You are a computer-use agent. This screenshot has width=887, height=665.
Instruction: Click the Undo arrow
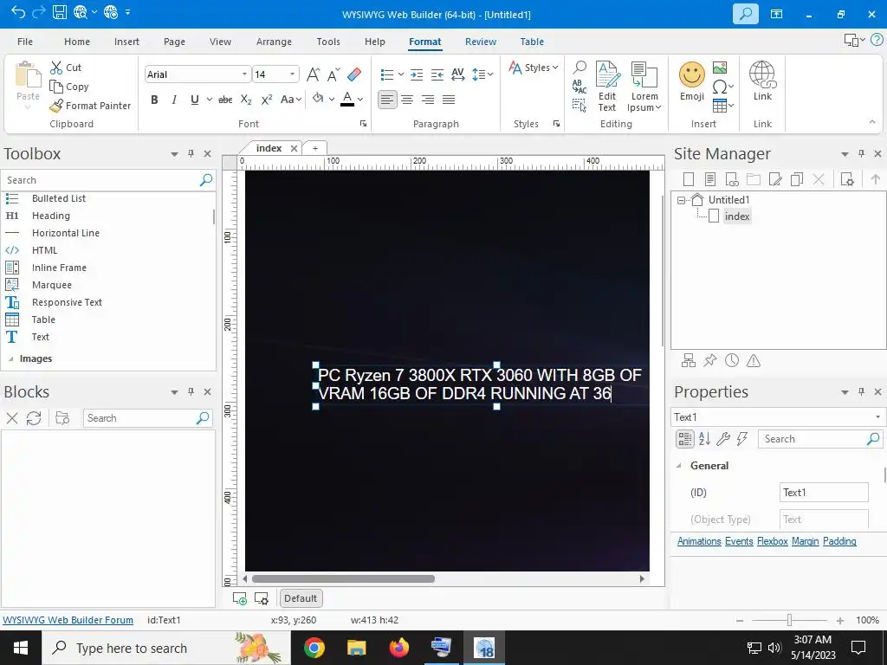tap(17, 12)
